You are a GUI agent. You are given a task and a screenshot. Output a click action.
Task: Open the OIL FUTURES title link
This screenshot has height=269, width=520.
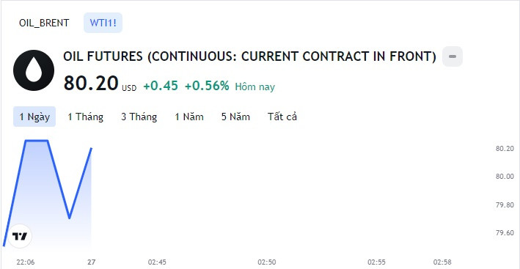(249, 56)
